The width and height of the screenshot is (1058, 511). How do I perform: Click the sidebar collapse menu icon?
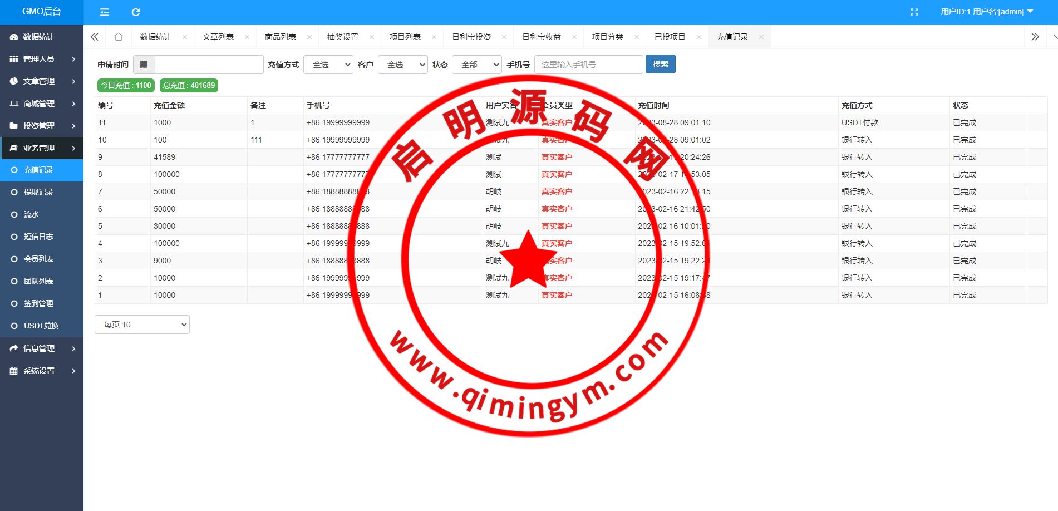(x=104, y=12)
